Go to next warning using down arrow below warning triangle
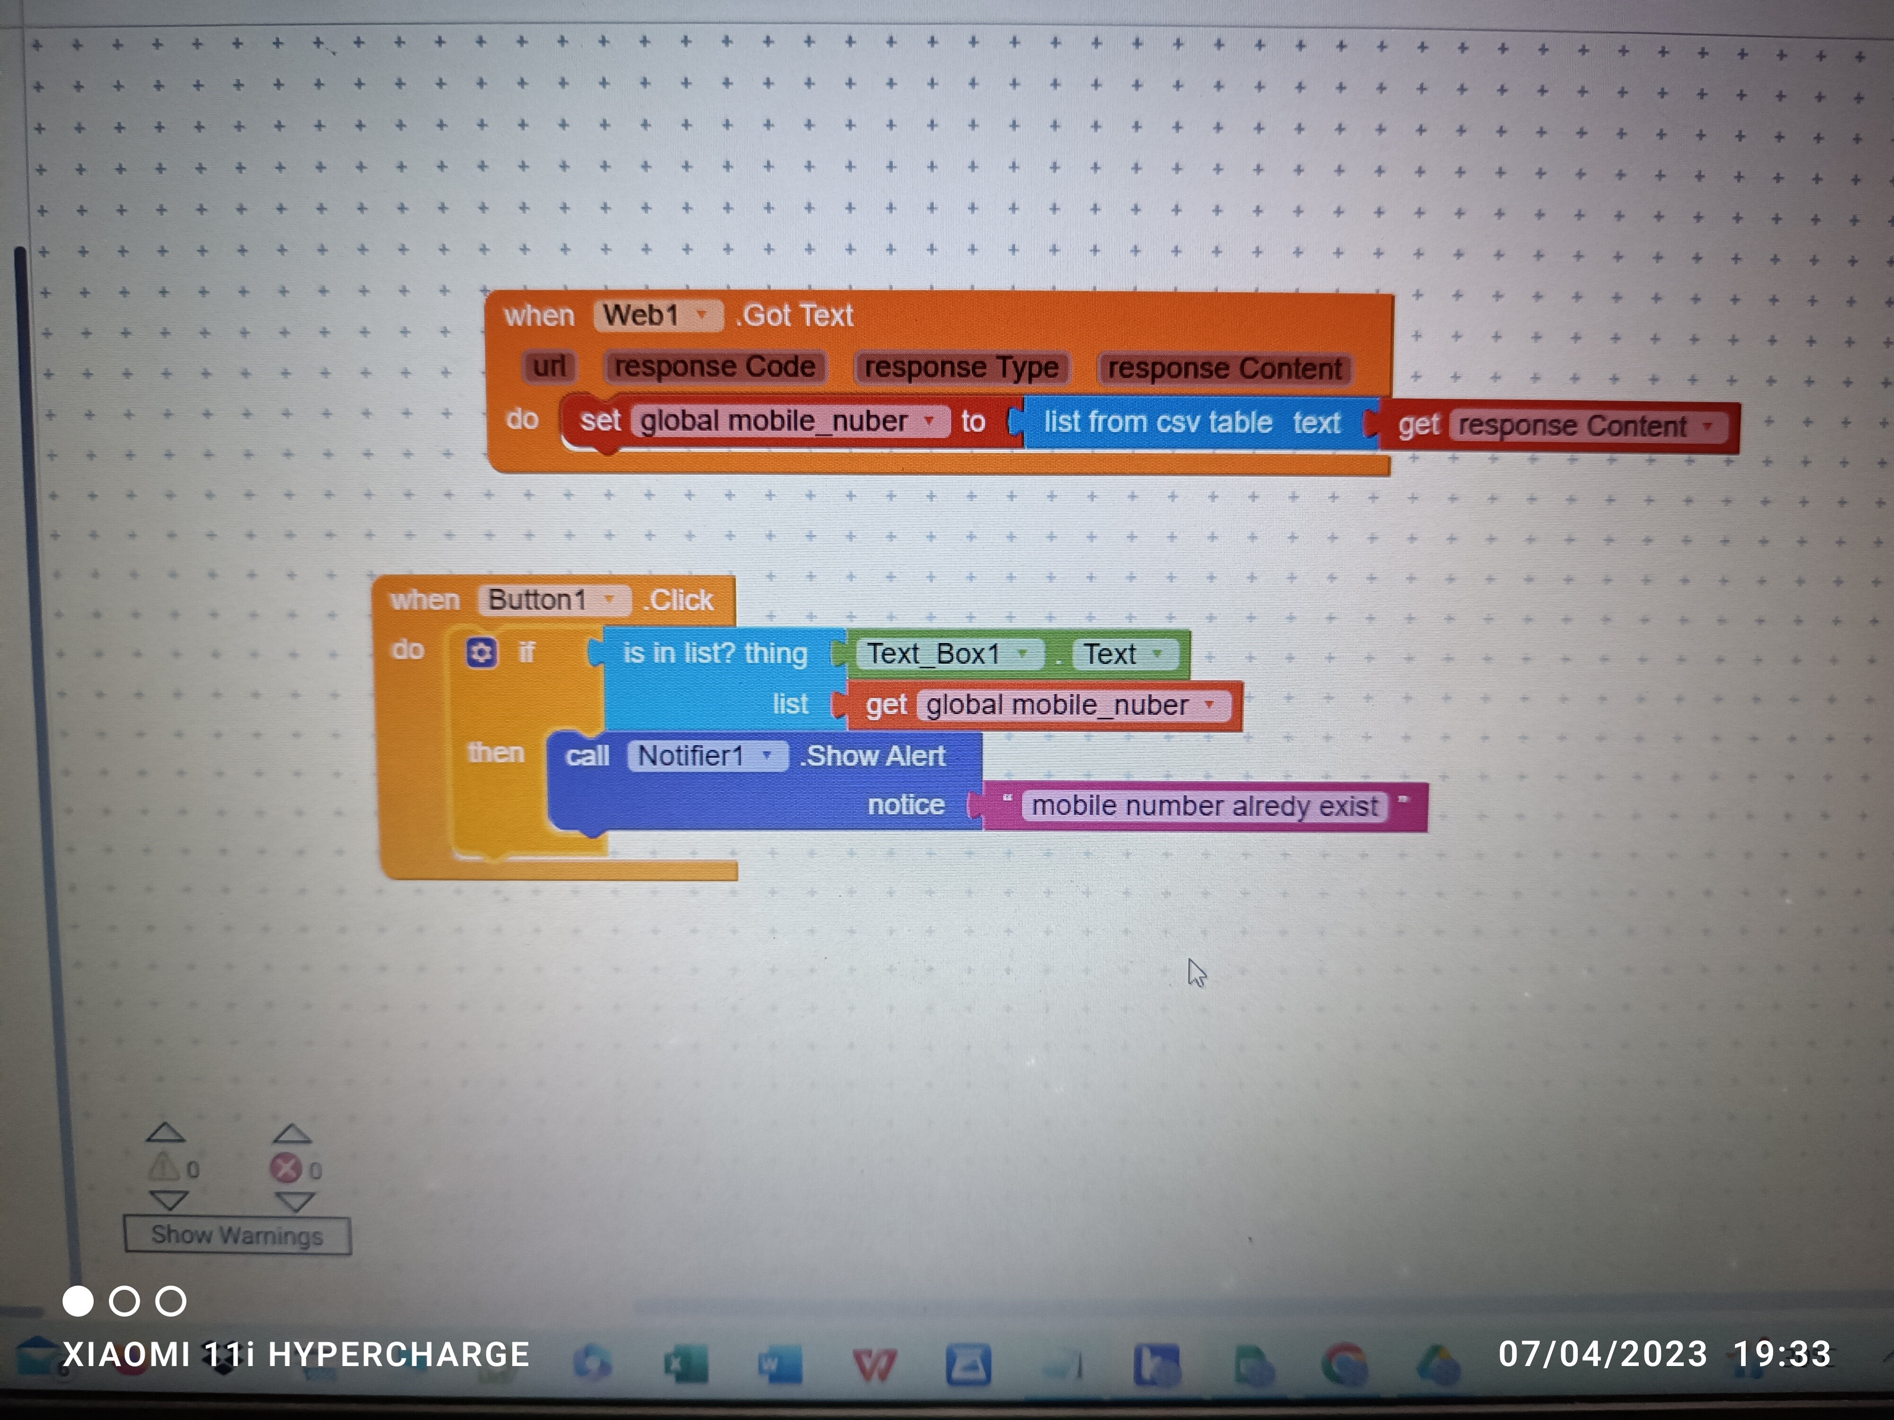This screenshot has height=1420, width=1894. pos(169,1200)
